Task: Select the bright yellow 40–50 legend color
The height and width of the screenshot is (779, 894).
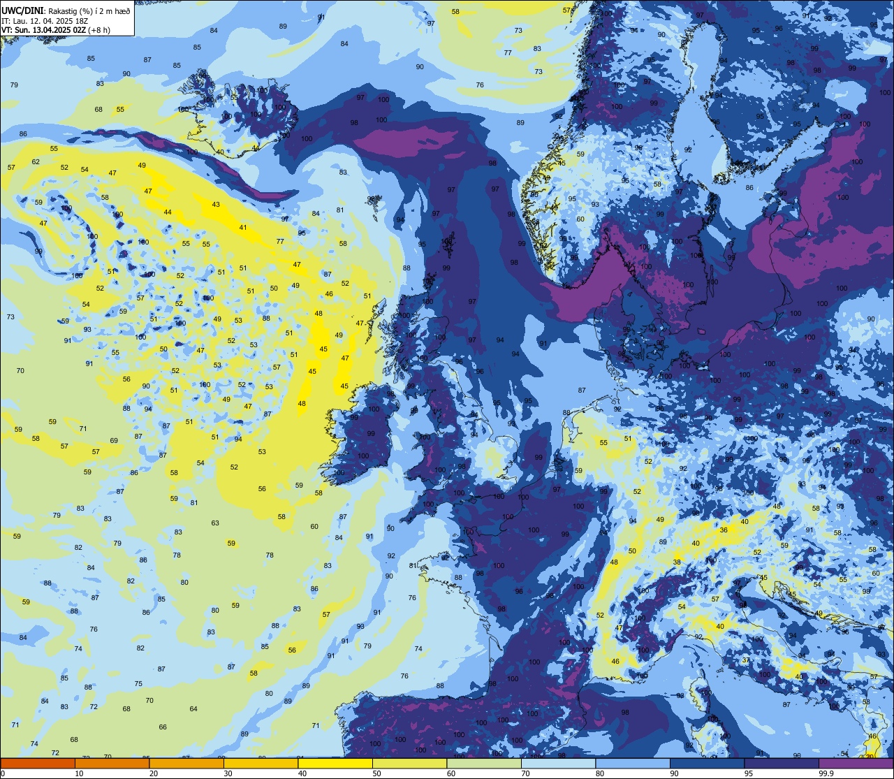Action: tap(335, 763)
